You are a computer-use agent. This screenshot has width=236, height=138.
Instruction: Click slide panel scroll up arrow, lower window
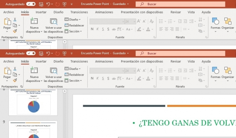pos(65,91)
